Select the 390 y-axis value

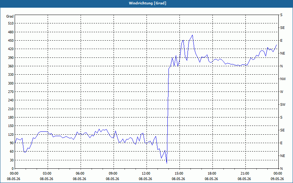point(11,58)
